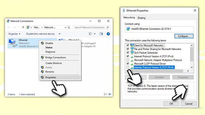This screenshot has height=115, width=205.
Task: Switch to details view in the status bar
Action: (x=105, y=94)
